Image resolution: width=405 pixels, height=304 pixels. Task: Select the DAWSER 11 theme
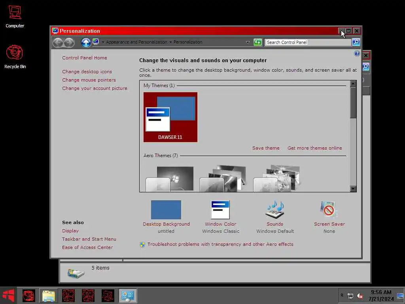[x=170, y=117]
